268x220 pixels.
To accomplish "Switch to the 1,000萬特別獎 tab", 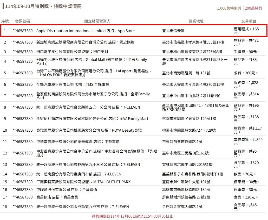I will [229, 8].
